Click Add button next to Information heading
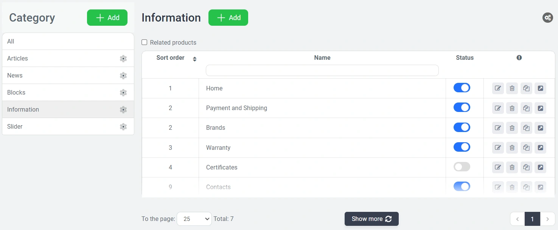 (x=228, y=18)
